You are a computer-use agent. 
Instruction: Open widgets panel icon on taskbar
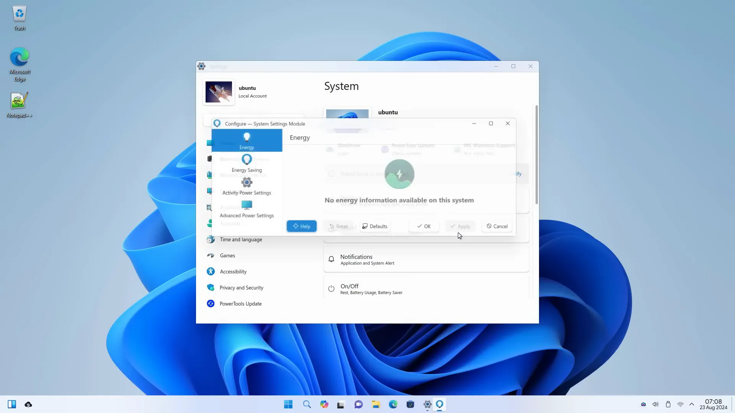click(x=12, y=405)
